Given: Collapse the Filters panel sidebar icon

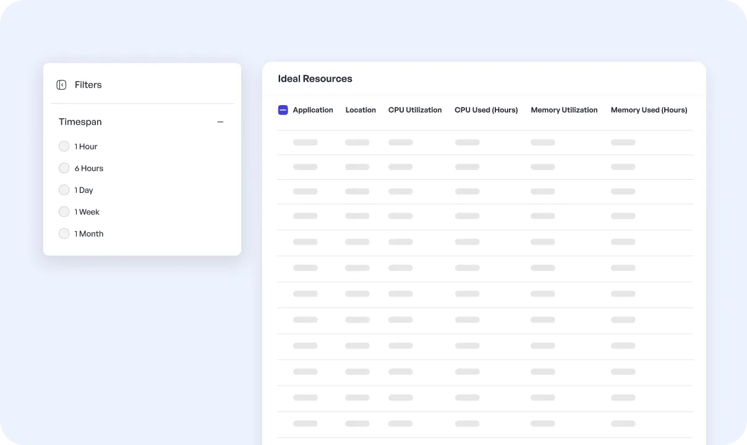Looking at the screenshot, I should pyautogui.click(x=61, y=85).
